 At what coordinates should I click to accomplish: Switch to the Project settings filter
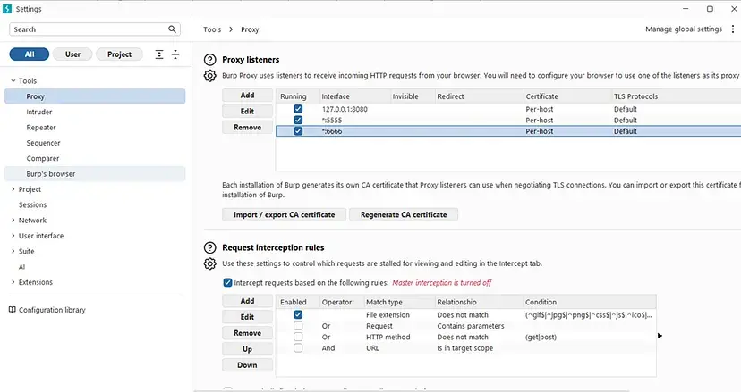(x=119, y=54)
